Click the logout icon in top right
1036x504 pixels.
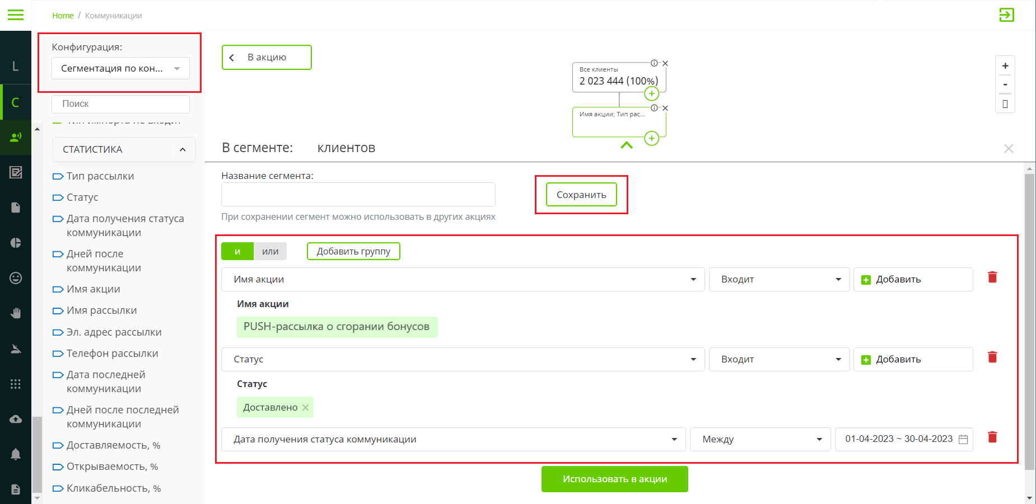tap(1006, 15)
